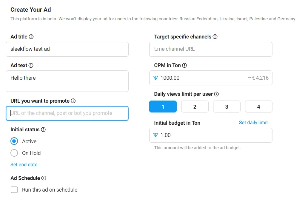Focus the t.me channel URL field

point(210,49)
